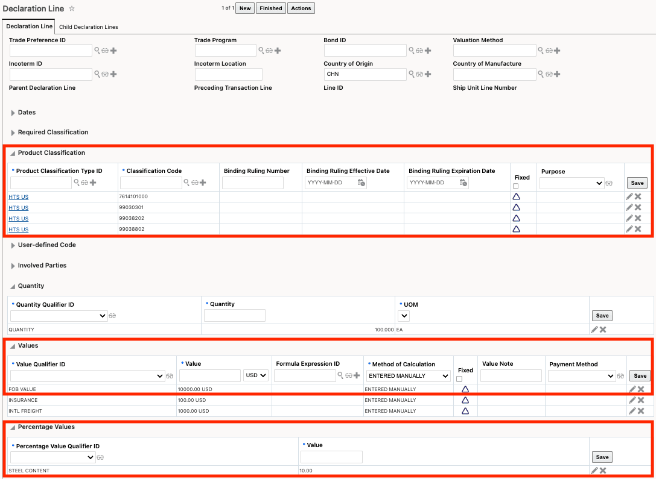This screenshot has width=656, height=479.
Task: Open the Method of Calculation dropdown
Action: click(409, 376)
